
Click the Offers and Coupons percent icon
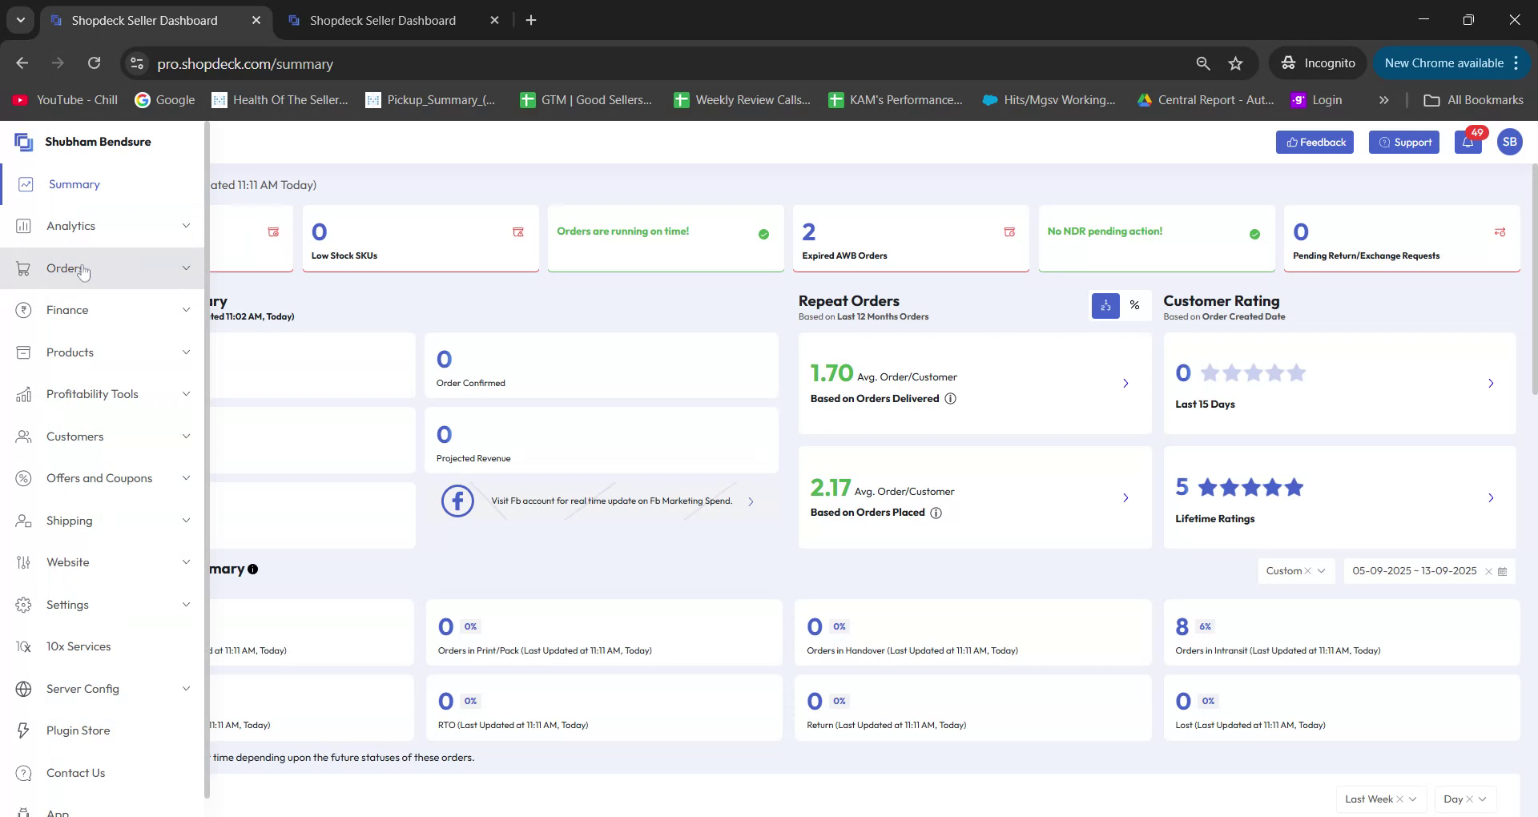click(x=23, y=478)
